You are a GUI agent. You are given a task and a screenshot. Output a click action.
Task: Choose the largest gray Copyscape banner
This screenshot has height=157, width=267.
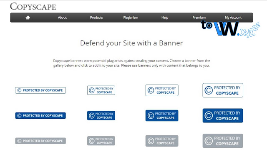coord(223,141)
